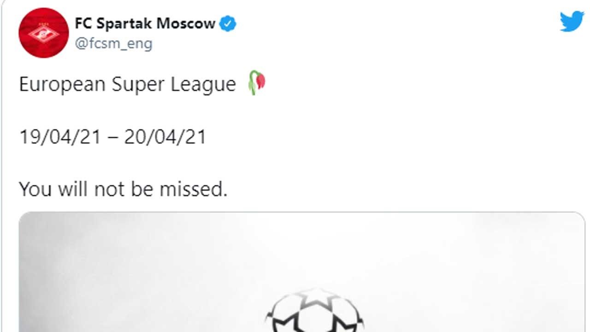590x332 pixels.
Task: Open the FC Spartak Moscow profile name
Action: [145, 24]
